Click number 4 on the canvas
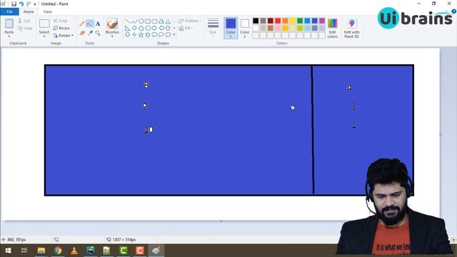 (x=349, y=87)
